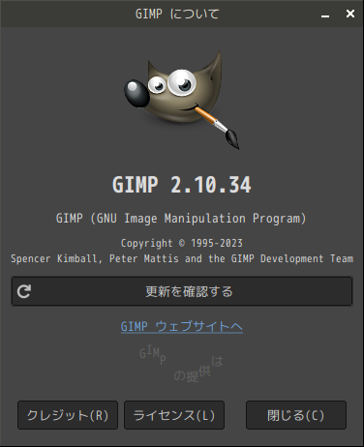This screenshot has width=364, height=447.
Task: Close the dialog with the X icon
Action: click(x=350, y=14)
